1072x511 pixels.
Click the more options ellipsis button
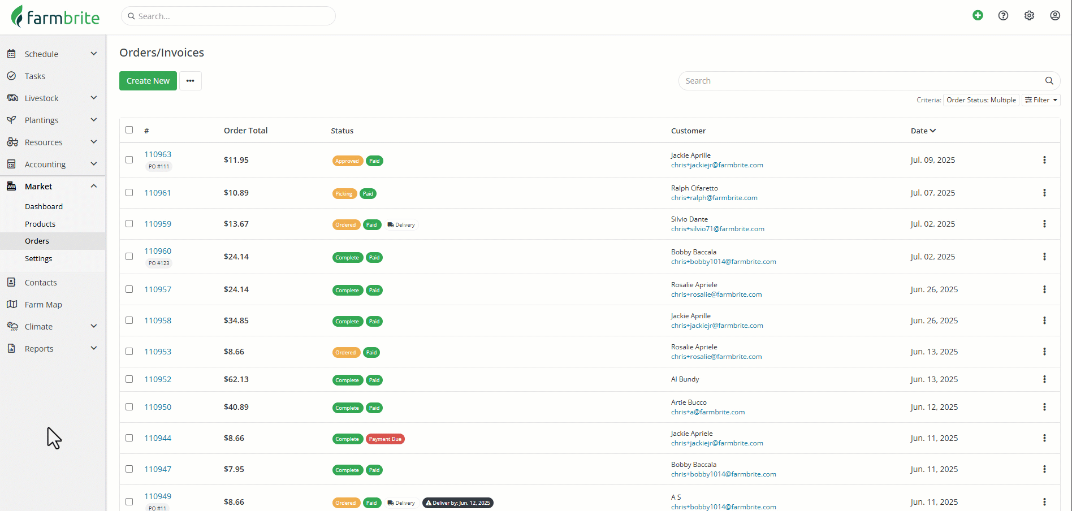click(x=191, y=81)
